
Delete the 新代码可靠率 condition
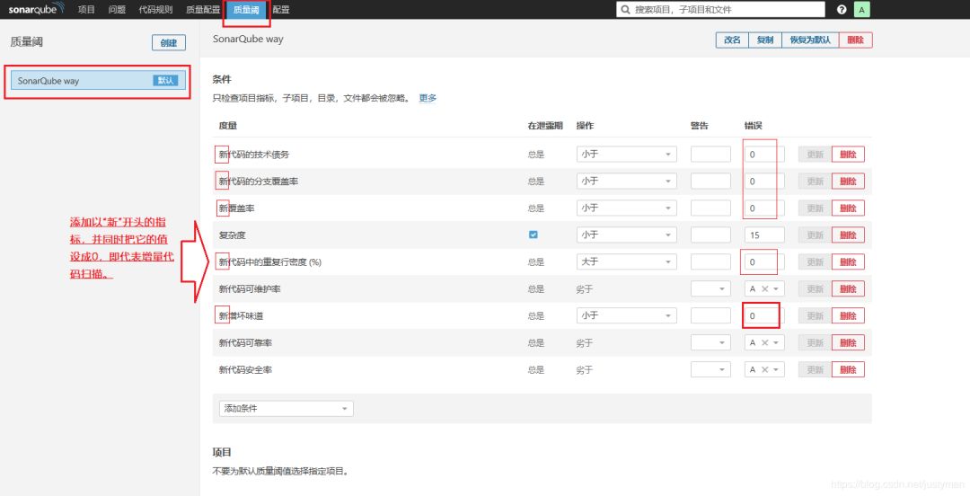point(848,343)
